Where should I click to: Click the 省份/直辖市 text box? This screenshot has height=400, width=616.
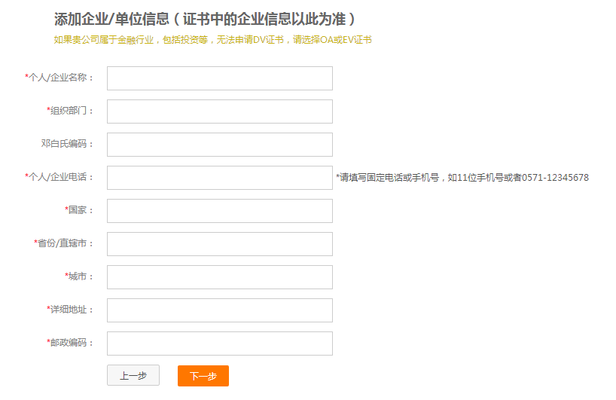[x=219, y=244]
